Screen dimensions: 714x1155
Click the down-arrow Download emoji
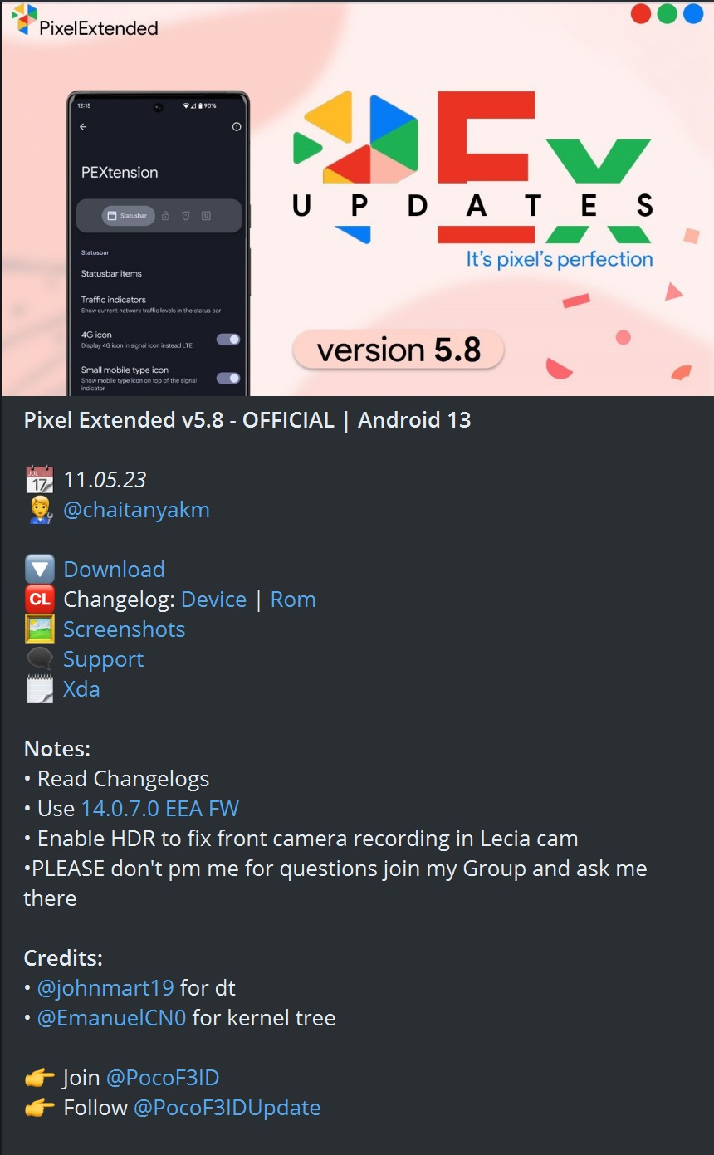(x=40, y=570)
